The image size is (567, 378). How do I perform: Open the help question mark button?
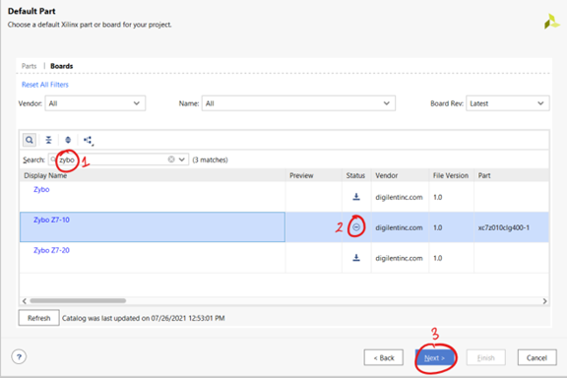coord(19,357)
